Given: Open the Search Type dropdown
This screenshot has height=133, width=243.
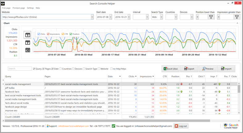Looking at the screenshot, I should tap(162, 17).
